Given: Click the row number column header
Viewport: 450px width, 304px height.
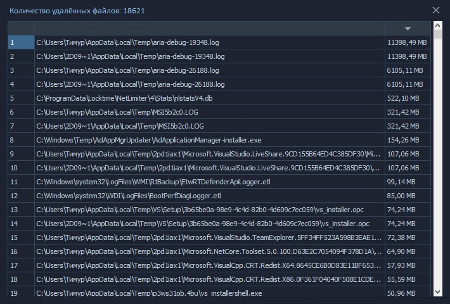Looking at the screenshot, I should click(21, 28).
